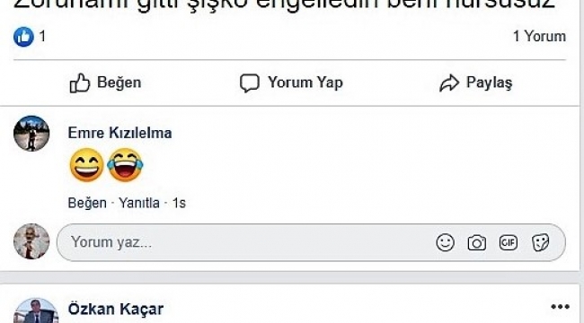
Task: Click the 1s comment timestamp
Action: (x=179, y=203)
